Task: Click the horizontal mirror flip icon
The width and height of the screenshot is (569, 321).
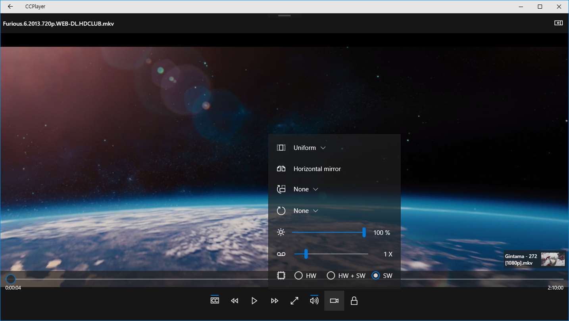Action: click(281, 169)
